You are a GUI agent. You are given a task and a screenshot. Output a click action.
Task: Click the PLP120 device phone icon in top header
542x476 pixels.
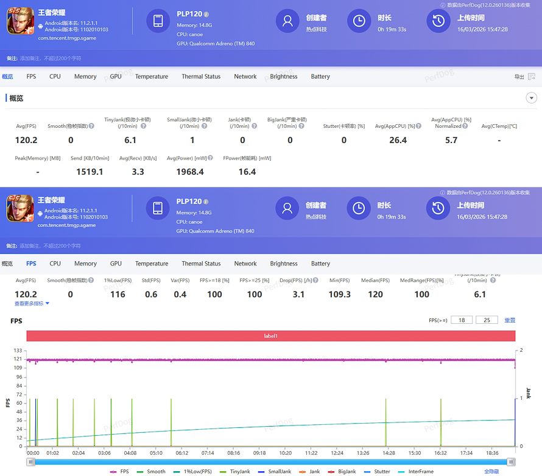pyautogui.click(x=158, y=21)
